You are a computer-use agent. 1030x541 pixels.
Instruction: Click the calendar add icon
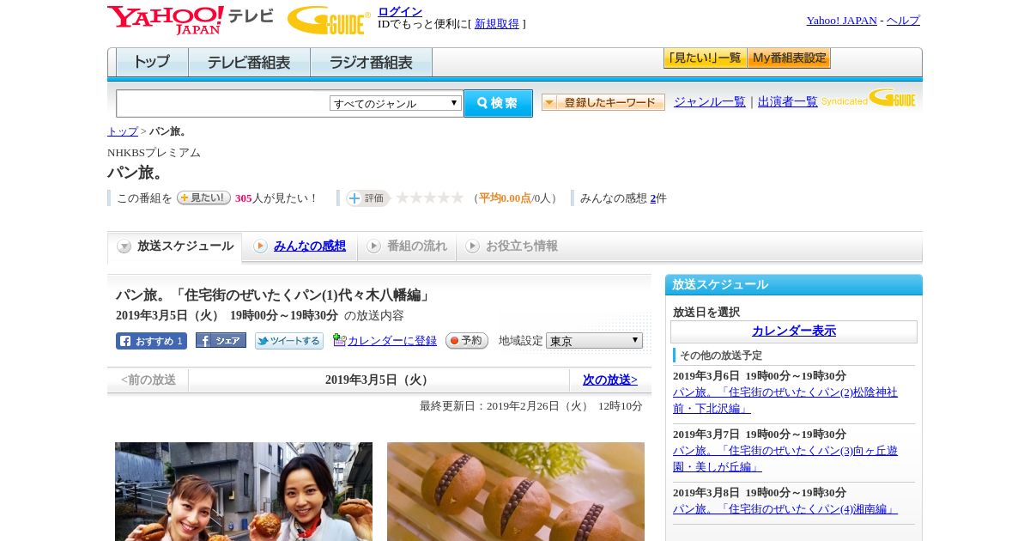pos(339,340)
